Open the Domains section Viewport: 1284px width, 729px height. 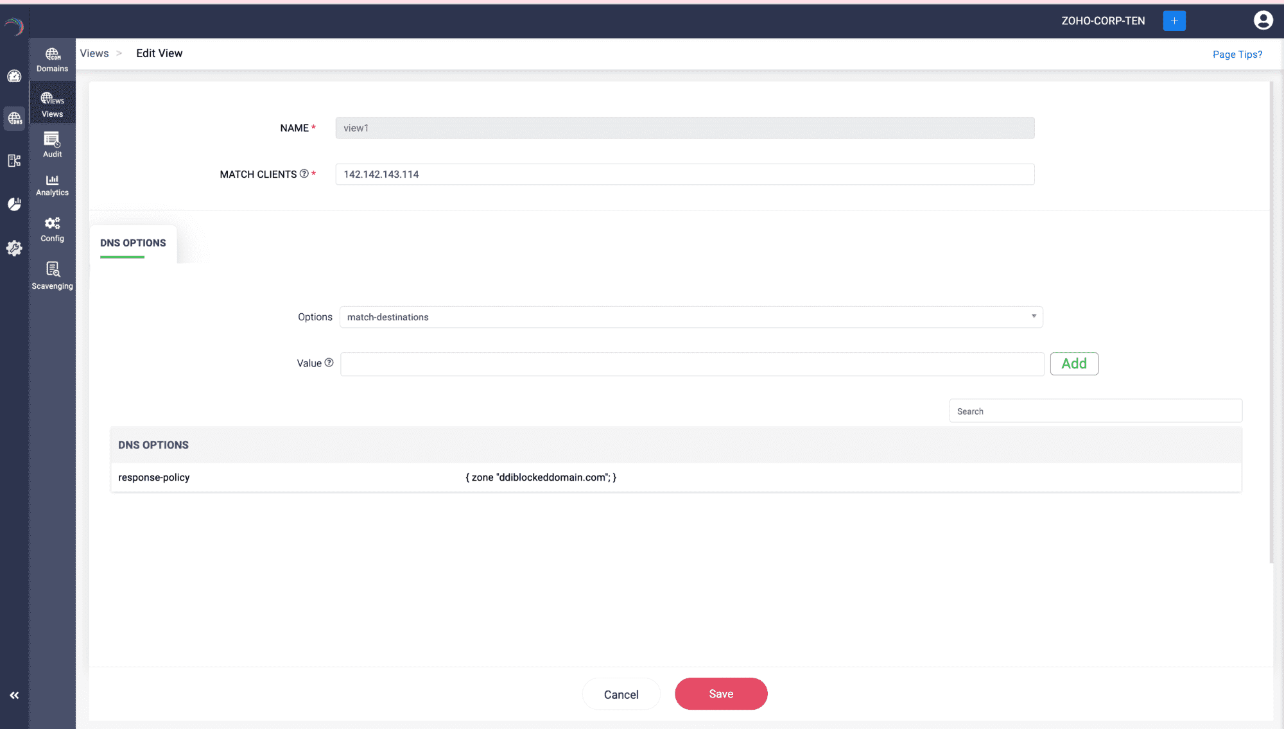coord(52,60)
